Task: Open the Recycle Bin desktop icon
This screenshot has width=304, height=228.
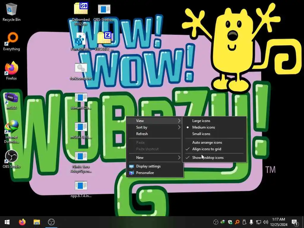Action: [12, 12]
